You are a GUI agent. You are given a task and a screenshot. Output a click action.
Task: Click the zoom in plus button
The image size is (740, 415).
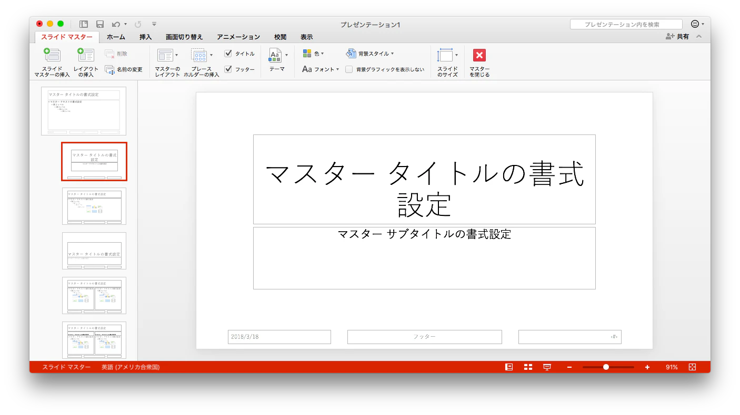point(647,367)
